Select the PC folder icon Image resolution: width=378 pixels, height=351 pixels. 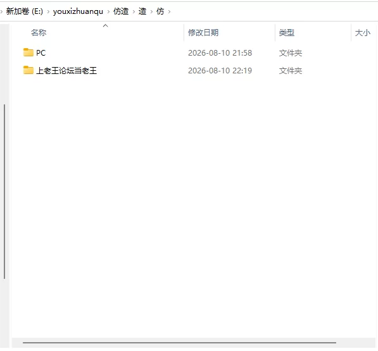click(28, 52)
